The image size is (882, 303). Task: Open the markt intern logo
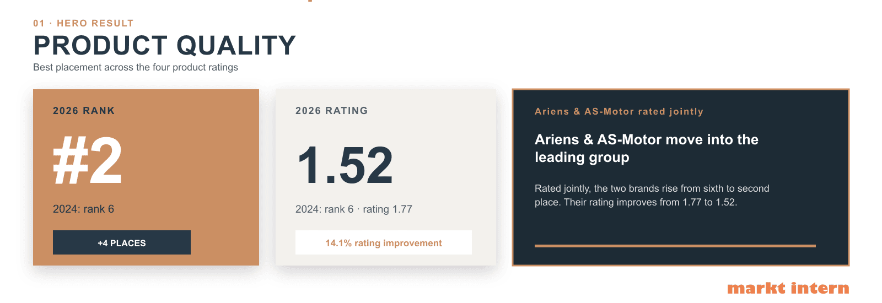pos(788,288)
